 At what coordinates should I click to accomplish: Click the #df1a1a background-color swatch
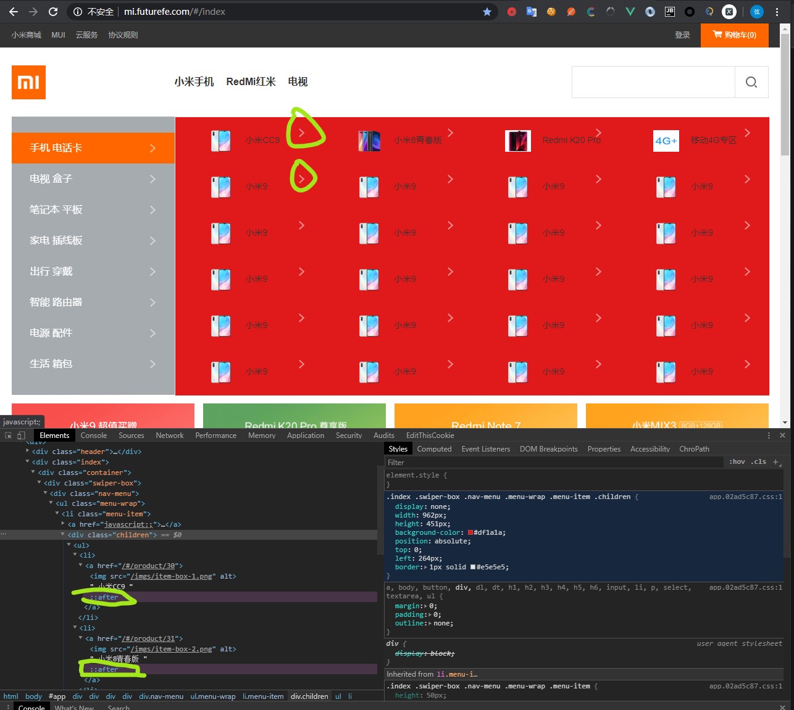pos(470,532)
